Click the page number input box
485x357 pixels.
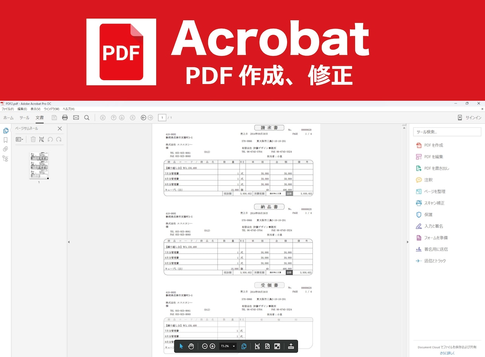coord(162,117)
